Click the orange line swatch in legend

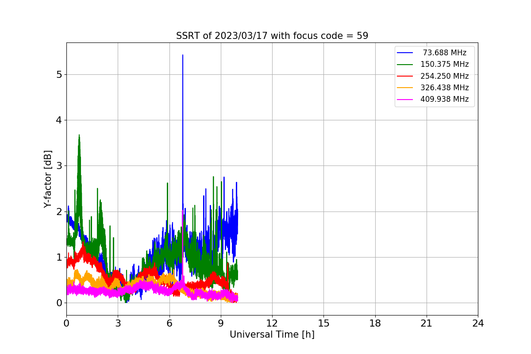coord(405,88)
